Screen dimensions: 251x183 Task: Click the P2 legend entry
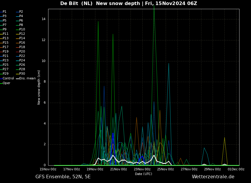coord(19,12)
